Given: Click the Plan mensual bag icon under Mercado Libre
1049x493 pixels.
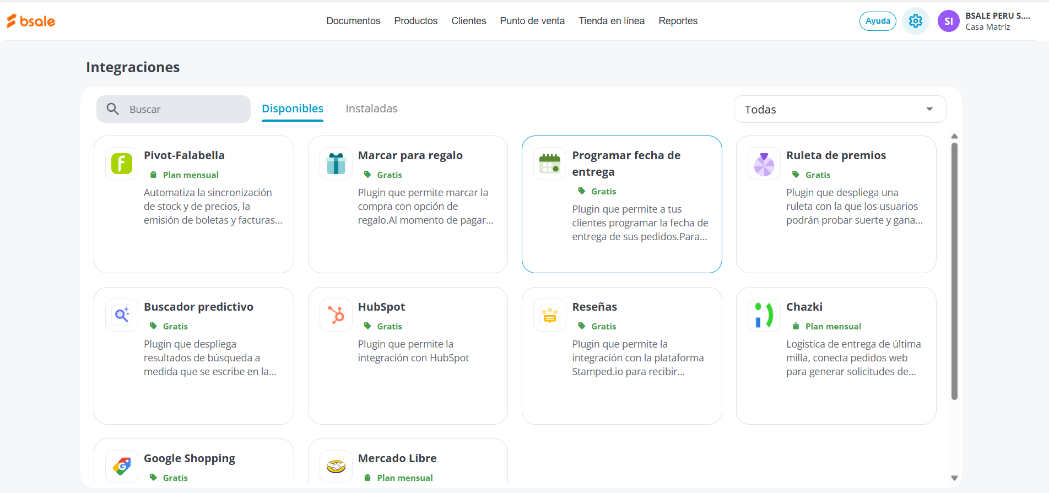Looking at the screenshot, I should click(367, 478).
